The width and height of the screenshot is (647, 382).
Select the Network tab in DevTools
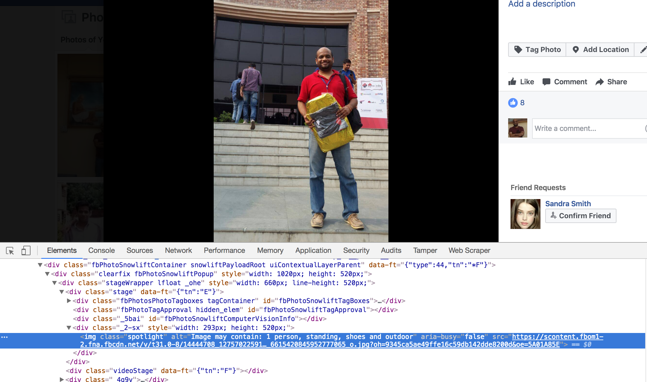tap(178, 250)
